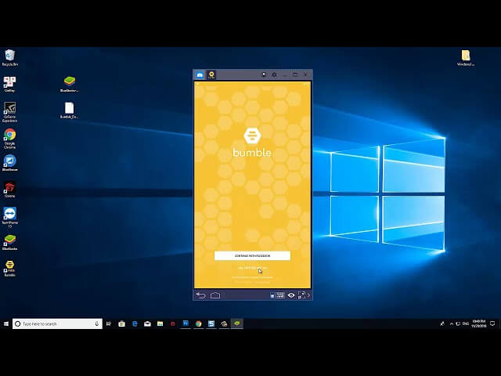Open the keyboard controls icon in BlueStacks
This screenshot has width=501, height=376.
pos(280,295)
